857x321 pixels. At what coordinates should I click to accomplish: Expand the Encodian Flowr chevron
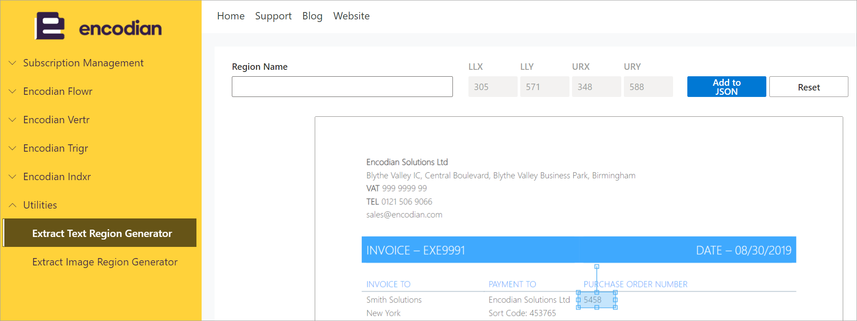point(13,91)
